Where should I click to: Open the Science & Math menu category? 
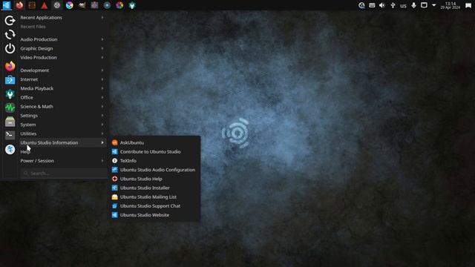[62, 107]
